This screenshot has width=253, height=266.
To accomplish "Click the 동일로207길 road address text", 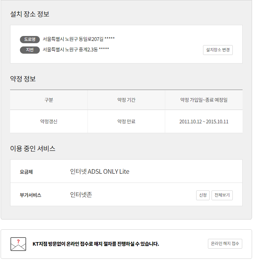I will [79, 39].
